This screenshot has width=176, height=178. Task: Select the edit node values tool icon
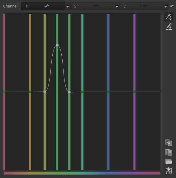coord(169,27)
